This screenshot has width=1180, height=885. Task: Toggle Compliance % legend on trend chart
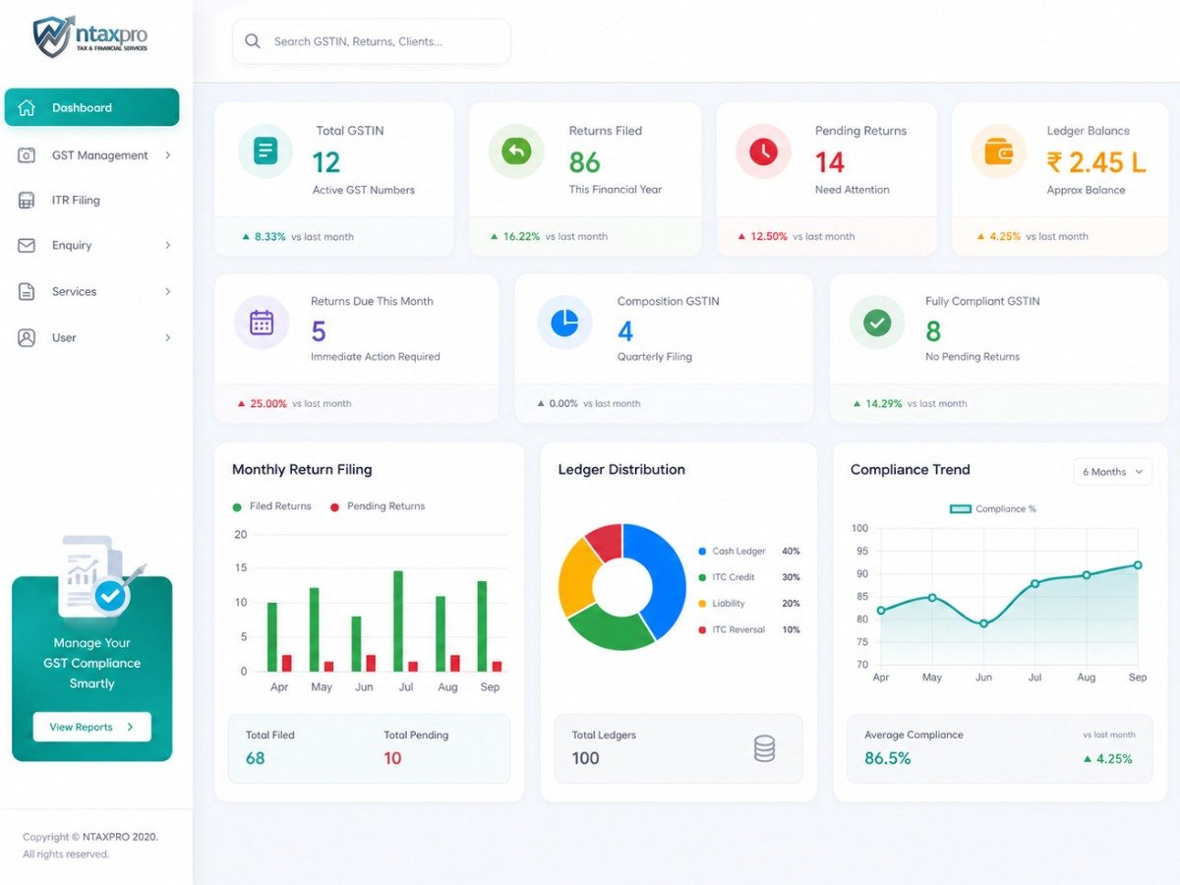(993, 508)
